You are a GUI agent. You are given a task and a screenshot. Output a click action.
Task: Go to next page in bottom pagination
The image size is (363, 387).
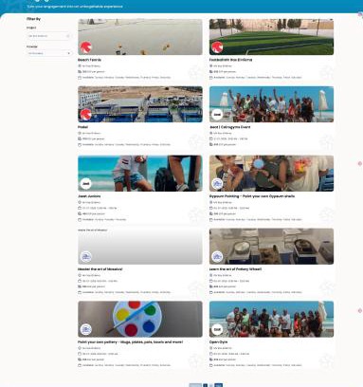tap(218, 385)
